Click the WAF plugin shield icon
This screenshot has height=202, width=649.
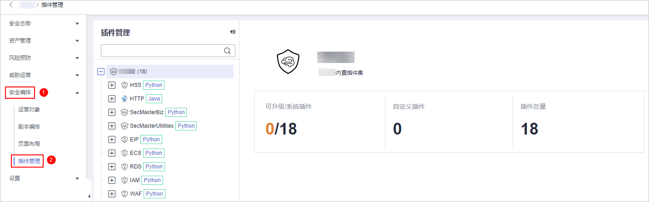point(125,194)
